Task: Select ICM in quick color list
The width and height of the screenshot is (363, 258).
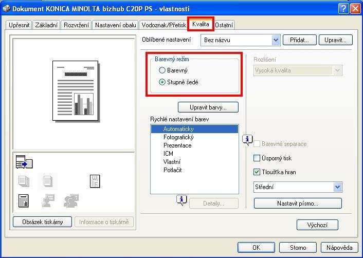Action: (194, 153)
